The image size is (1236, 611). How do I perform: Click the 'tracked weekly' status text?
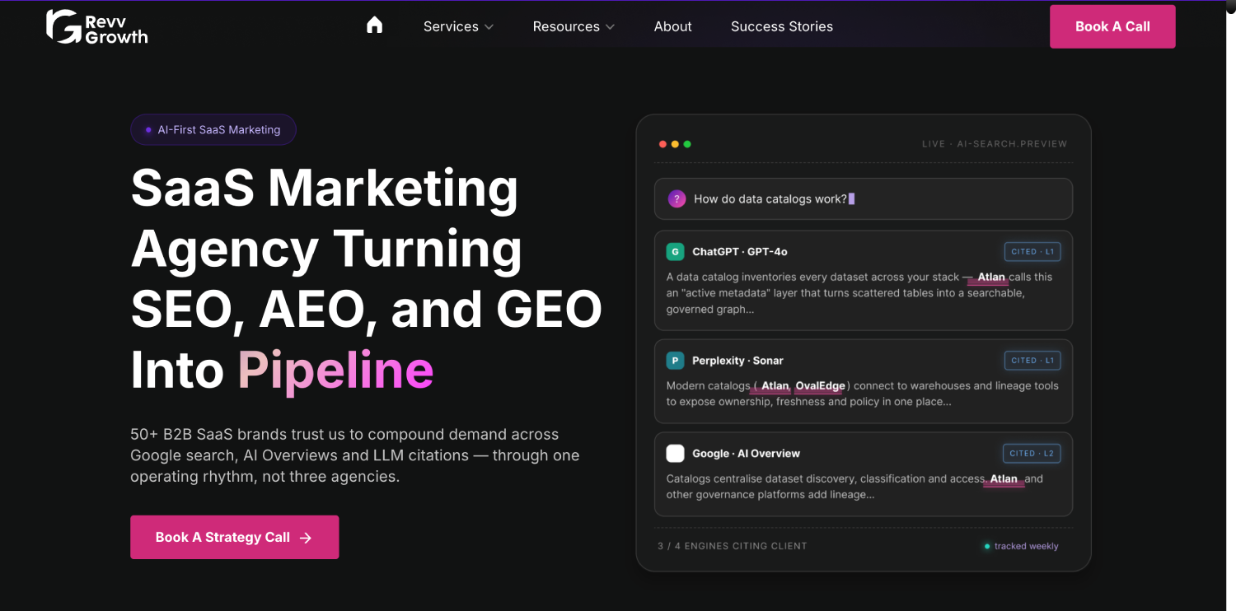click(x=1026, y=546)
